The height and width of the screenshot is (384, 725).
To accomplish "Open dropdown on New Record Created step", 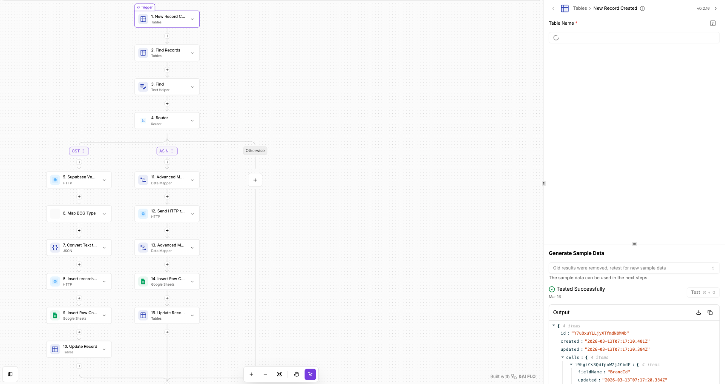I will click(x=192, y=19).
